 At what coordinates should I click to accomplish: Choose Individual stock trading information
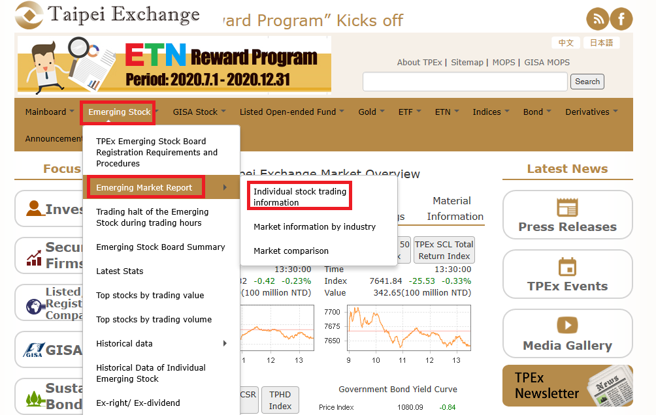pos(299,197)
